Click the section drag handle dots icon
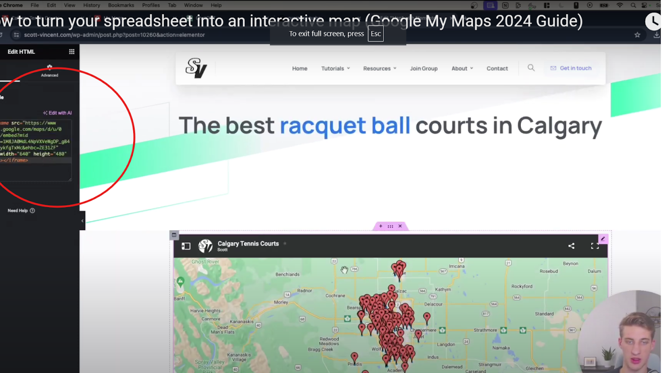 tap(391, 226)
